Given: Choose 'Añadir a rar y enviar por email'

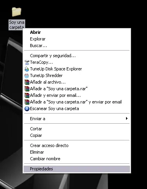Looking at the screenshot, I should [x=77, y=102].
